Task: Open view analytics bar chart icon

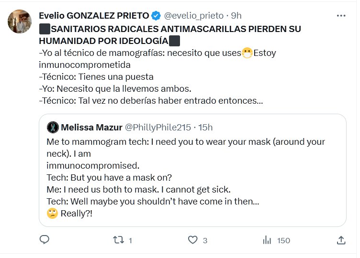Action: pyautogui.click(x=267, y=240)
